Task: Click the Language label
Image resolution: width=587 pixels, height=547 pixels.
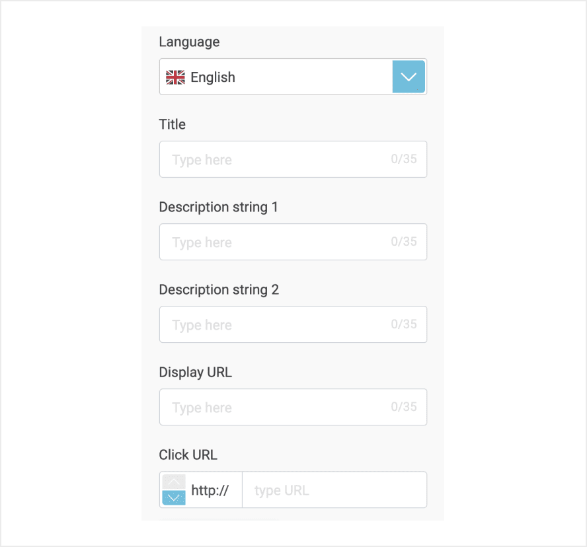Action: tap(189, 42)
